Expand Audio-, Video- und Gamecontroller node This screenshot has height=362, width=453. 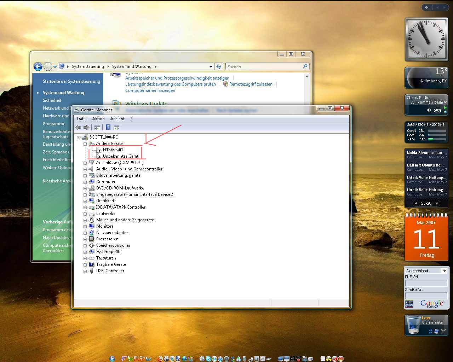(85, 169)
